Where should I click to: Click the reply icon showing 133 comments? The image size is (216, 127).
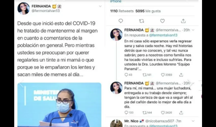126,113
